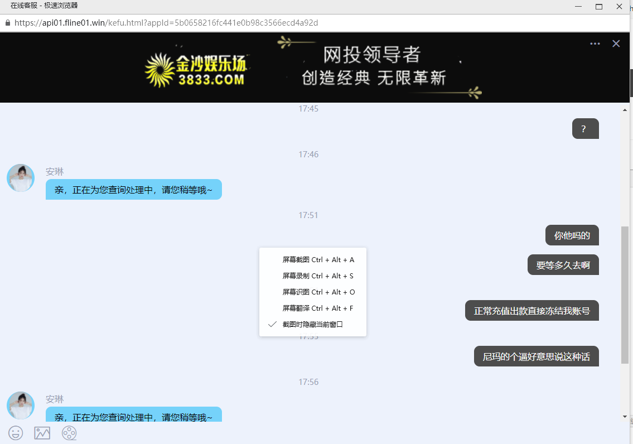This screenshot has width=633, height=444.
Task: Choose 屏幕录制 Ctrl+Alt+S from the menu
Action: coord(318,276)
